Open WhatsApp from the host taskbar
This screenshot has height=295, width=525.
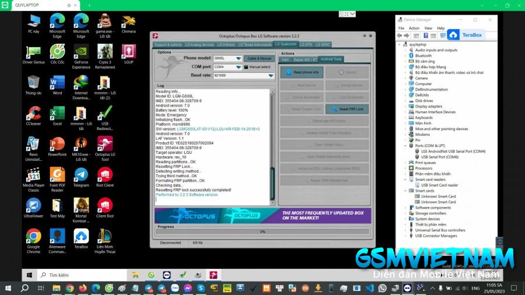pos(382,288)
